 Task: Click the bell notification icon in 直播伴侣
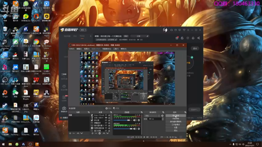tap(193, 38)
